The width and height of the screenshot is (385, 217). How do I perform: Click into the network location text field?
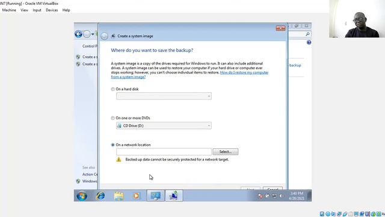[x=164, y=152]
